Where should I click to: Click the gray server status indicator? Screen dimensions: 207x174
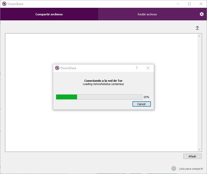(174, 168)
